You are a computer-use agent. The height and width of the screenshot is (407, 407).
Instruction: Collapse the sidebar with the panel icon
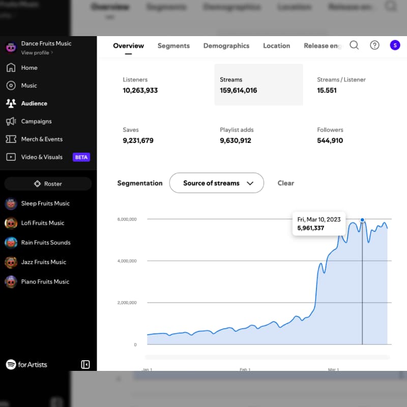point(85,364)
